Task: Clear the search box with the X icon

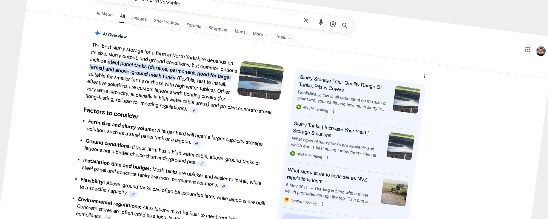Action: click(306, 21)
